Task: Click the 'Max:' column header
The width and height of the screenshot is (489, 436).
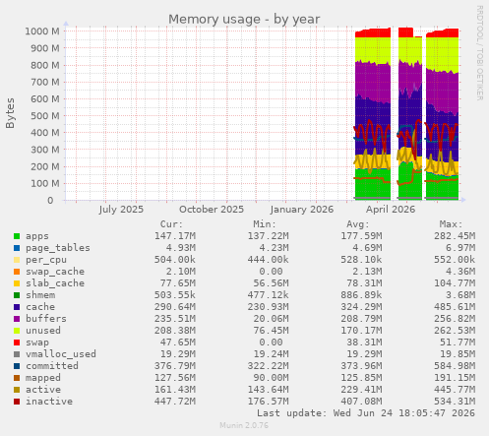Action: (x=451, y=224)
